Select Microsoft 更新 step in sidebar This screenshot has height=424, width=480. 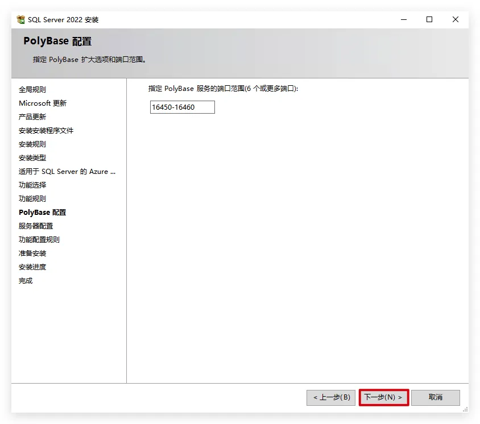click(43, 103)
